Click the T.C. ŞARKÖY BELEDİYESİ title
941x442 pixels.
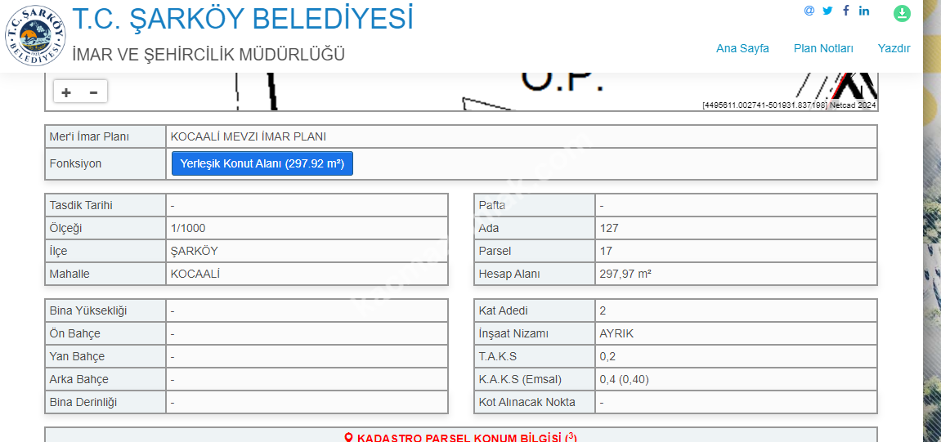tap(243, 19)
